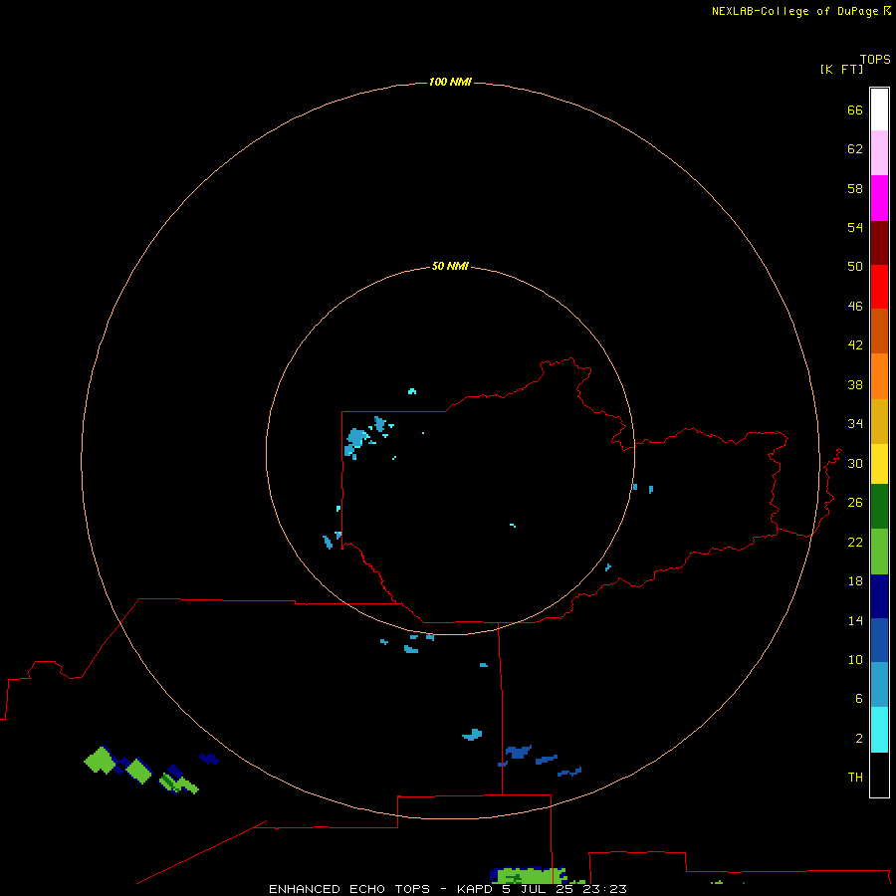Click the '50 NMI' range ring label
Screen dimensions: 896x896
coord(450,266)
